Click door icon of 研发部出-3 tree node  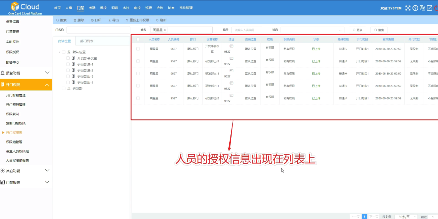tap(73, 76)
